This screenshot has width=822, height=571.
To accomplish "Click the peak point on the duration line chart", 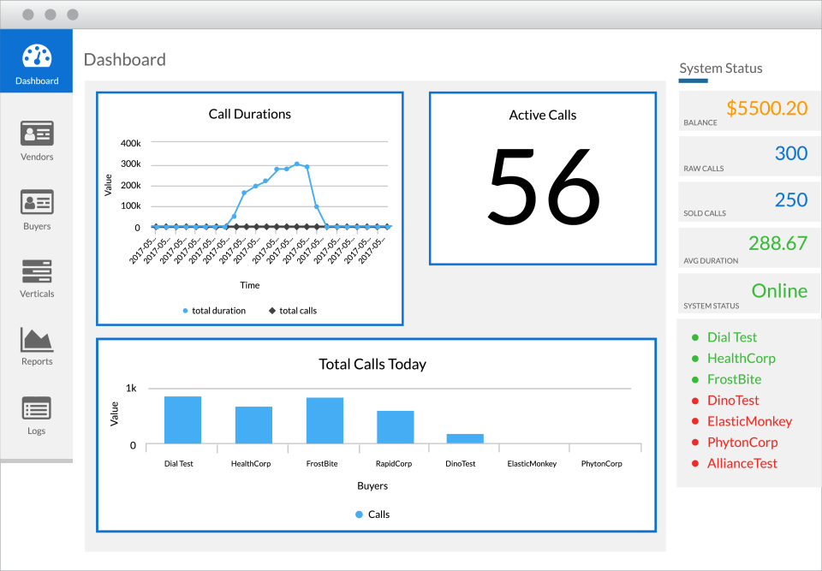I will pos(297,164).
